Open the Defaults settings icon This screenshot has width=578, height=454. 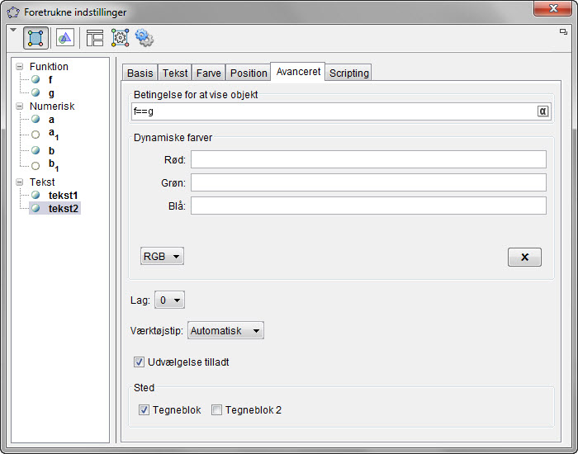pos(121,38)
